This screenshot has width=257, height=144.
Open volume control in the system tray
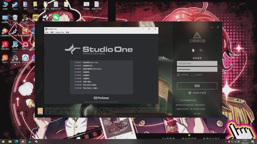point(235,142)
